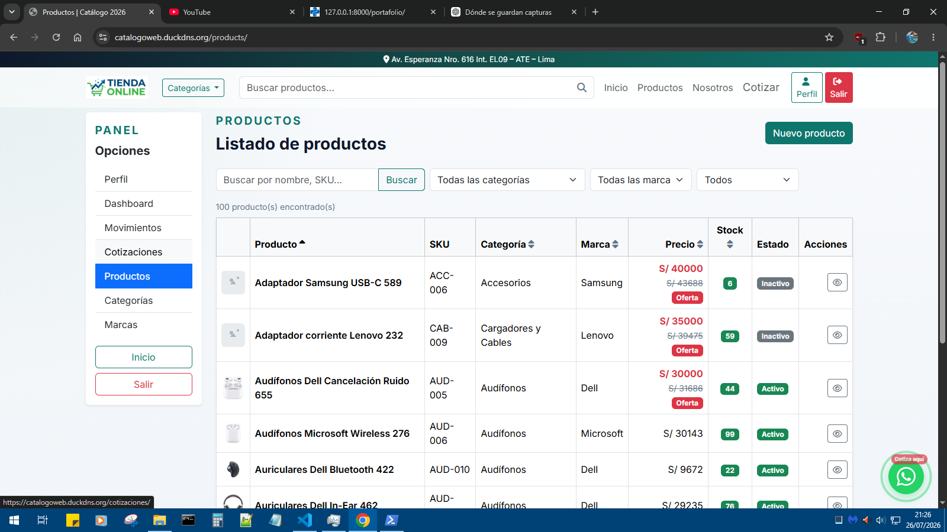Switch to Dónde se guardan capturas tab
Image resolution: width=947 pixels, height=532 pixels.
click(514, 12)
